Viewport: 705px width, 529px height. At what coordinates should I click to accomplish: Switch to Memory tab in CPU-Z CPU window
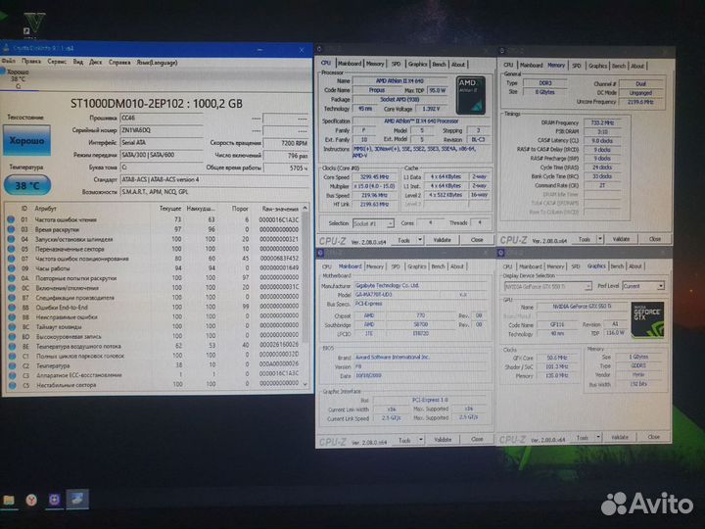coord(375,64)
